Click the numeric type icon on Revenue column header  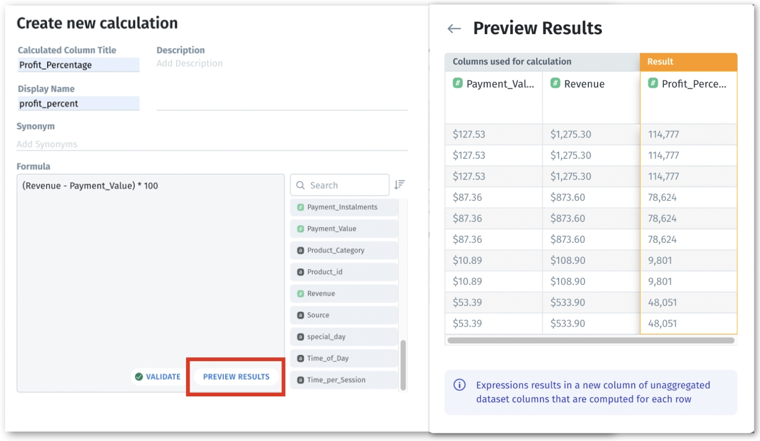tap(555, 84)
